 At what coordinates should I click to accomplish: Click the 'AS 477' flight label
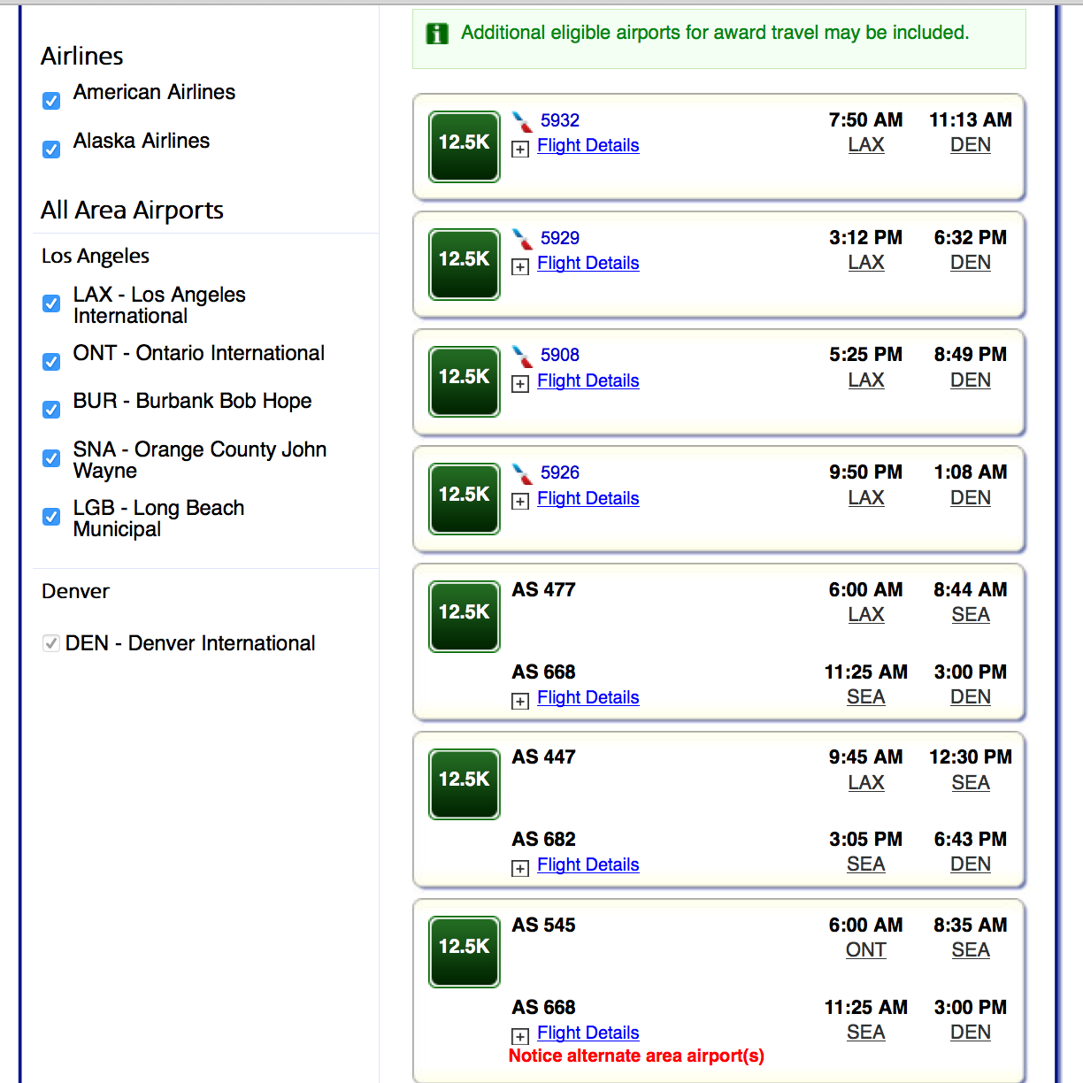[543, 590]
